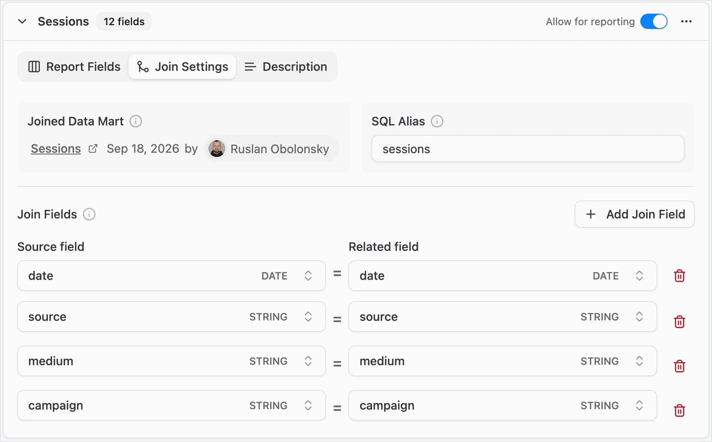This screenshot has width=712, height=442.
Task: Open the Sessions data mart link
Action: (x=56, y=148)
